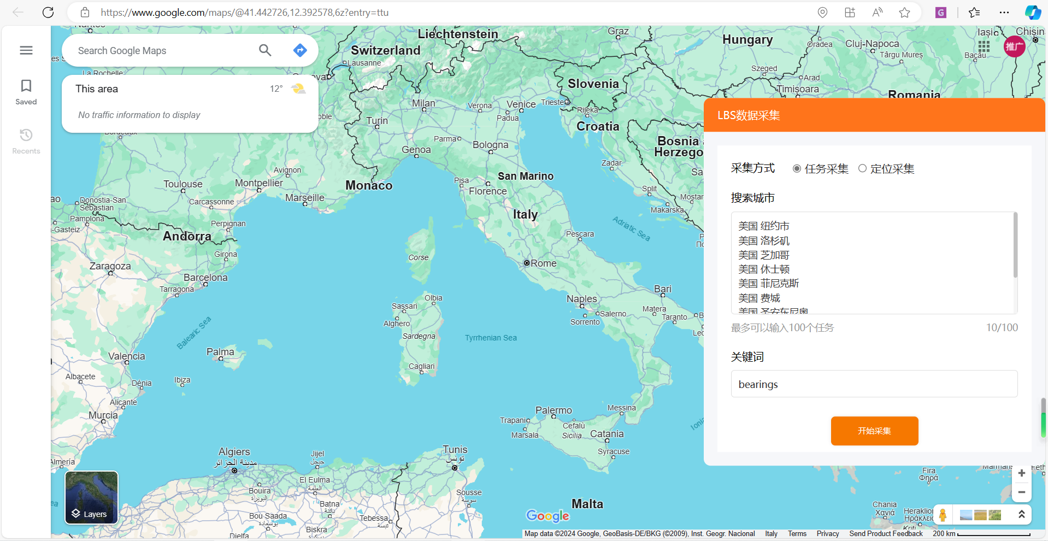Select the Street View pegman
This screenshot has height=541, width=1048.
pyautogui.click(x=943, y=515)
